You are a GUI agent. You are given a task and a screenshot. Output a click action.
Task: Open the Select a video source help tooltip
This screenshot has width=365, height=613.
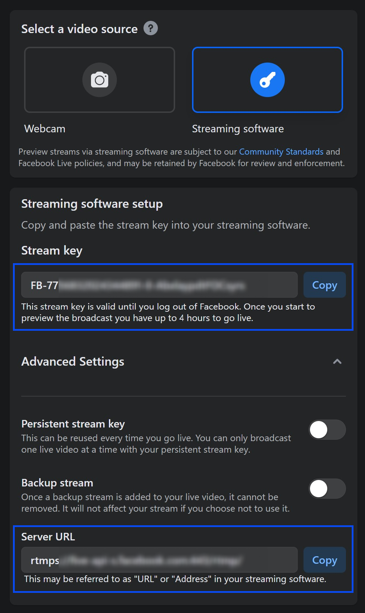point(150,28)
